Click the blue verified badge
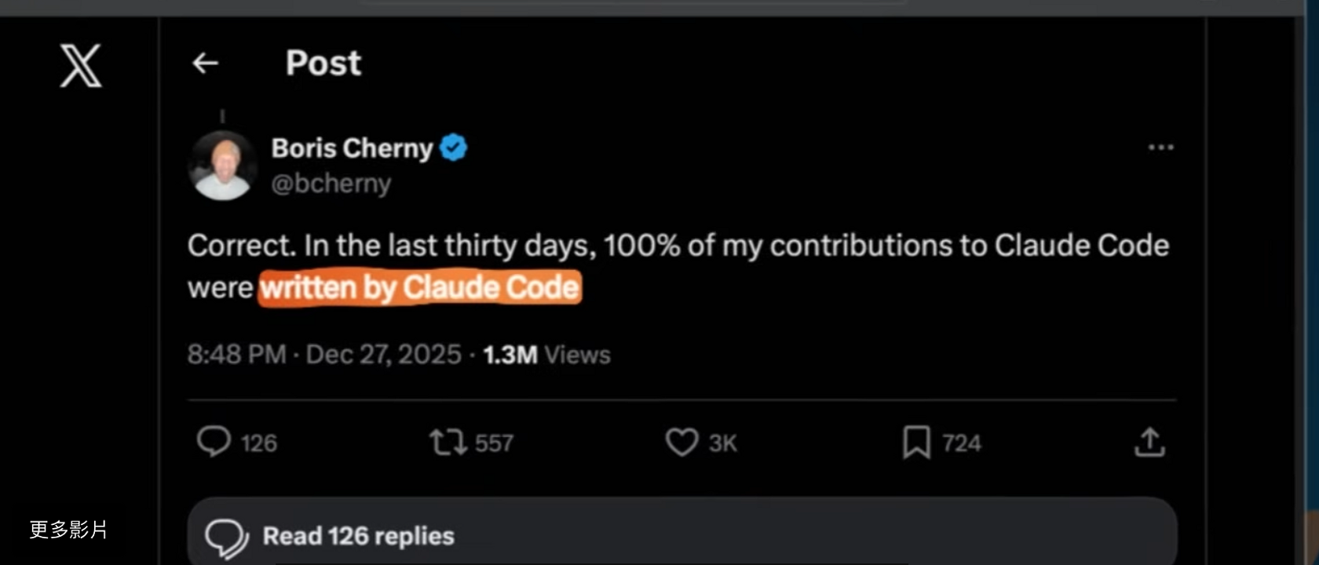1319x565 pixels. point(453,148)
